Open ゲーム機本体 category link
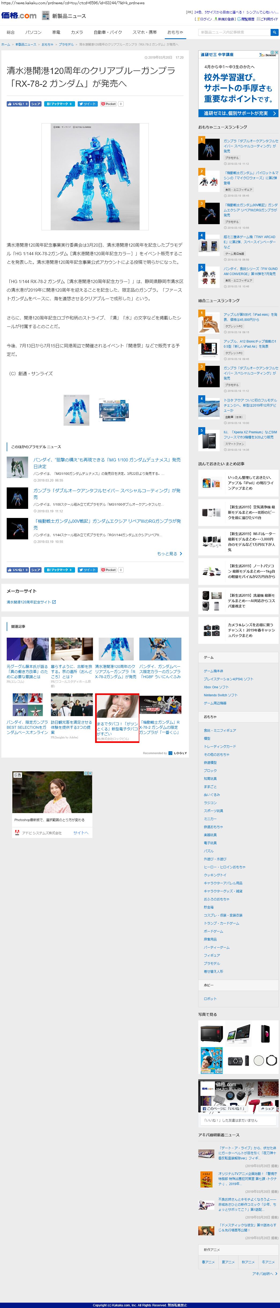Image resolution: width=280 pixels, height=1308 pixels. click(214, 671)
